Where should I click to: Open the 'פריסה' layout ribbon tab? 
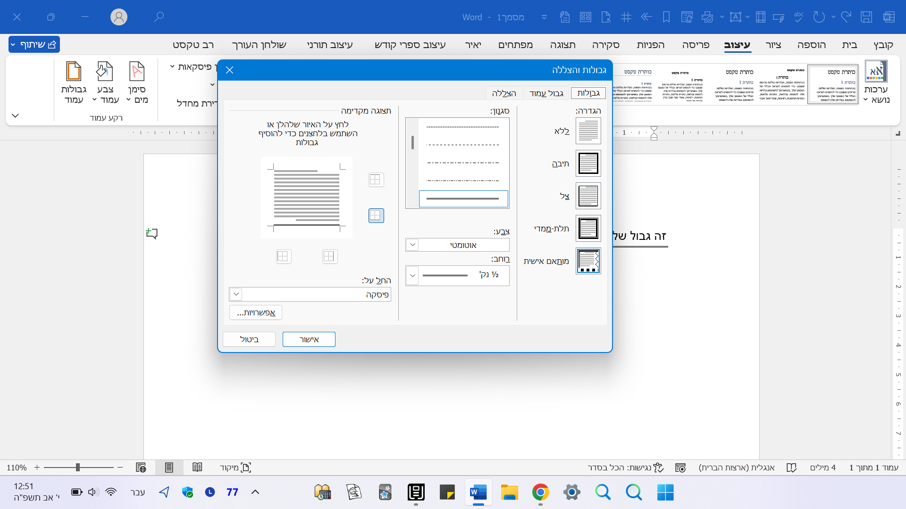coord(696,45)
